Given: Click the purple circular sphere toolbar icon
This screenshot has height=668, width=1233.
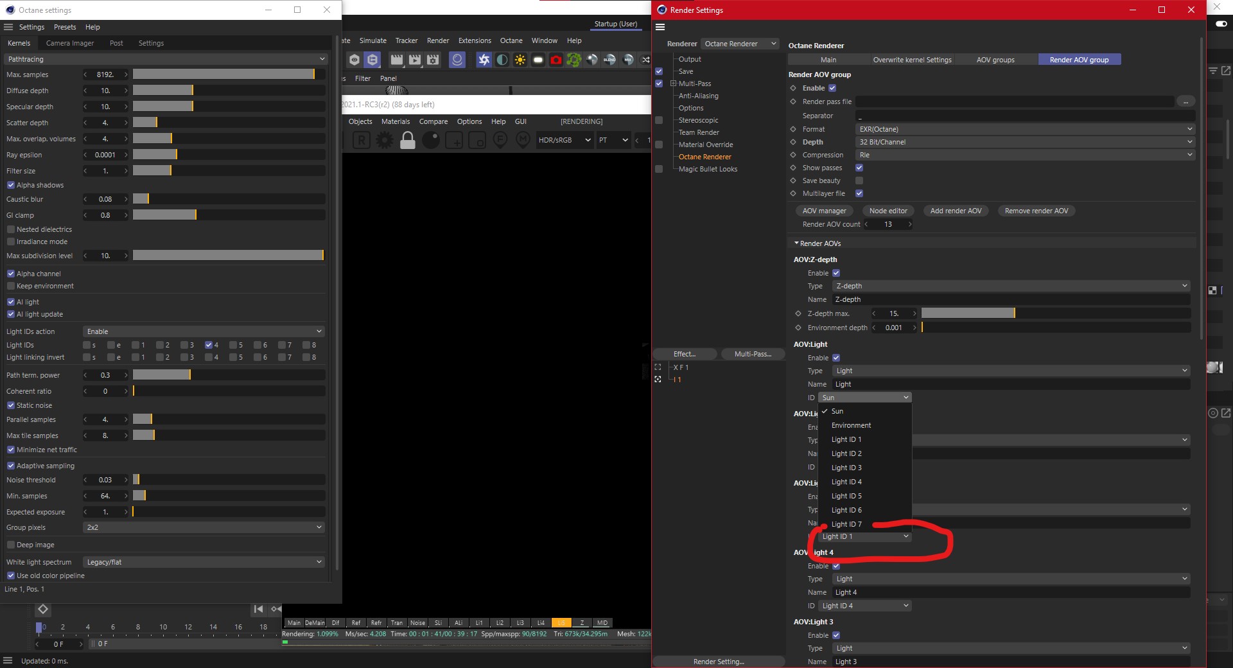Looking at the screenshot, I should [x=457, y=60].
